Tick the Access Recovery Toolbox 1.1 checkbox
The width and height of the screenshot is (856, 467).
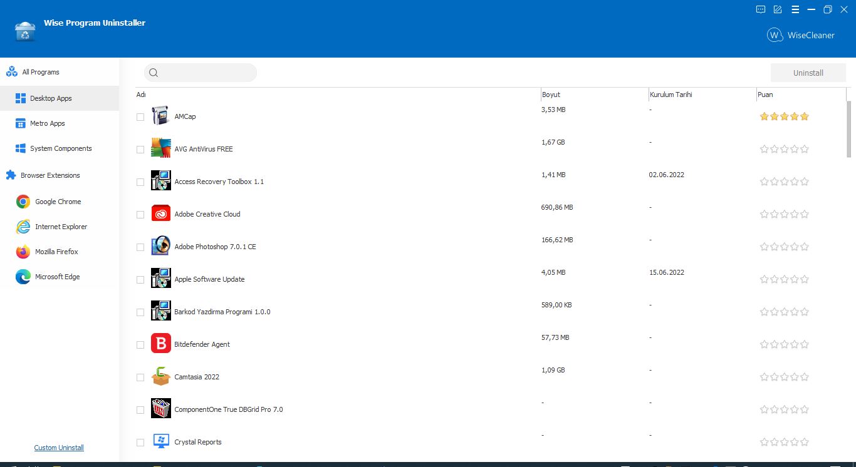140,182
